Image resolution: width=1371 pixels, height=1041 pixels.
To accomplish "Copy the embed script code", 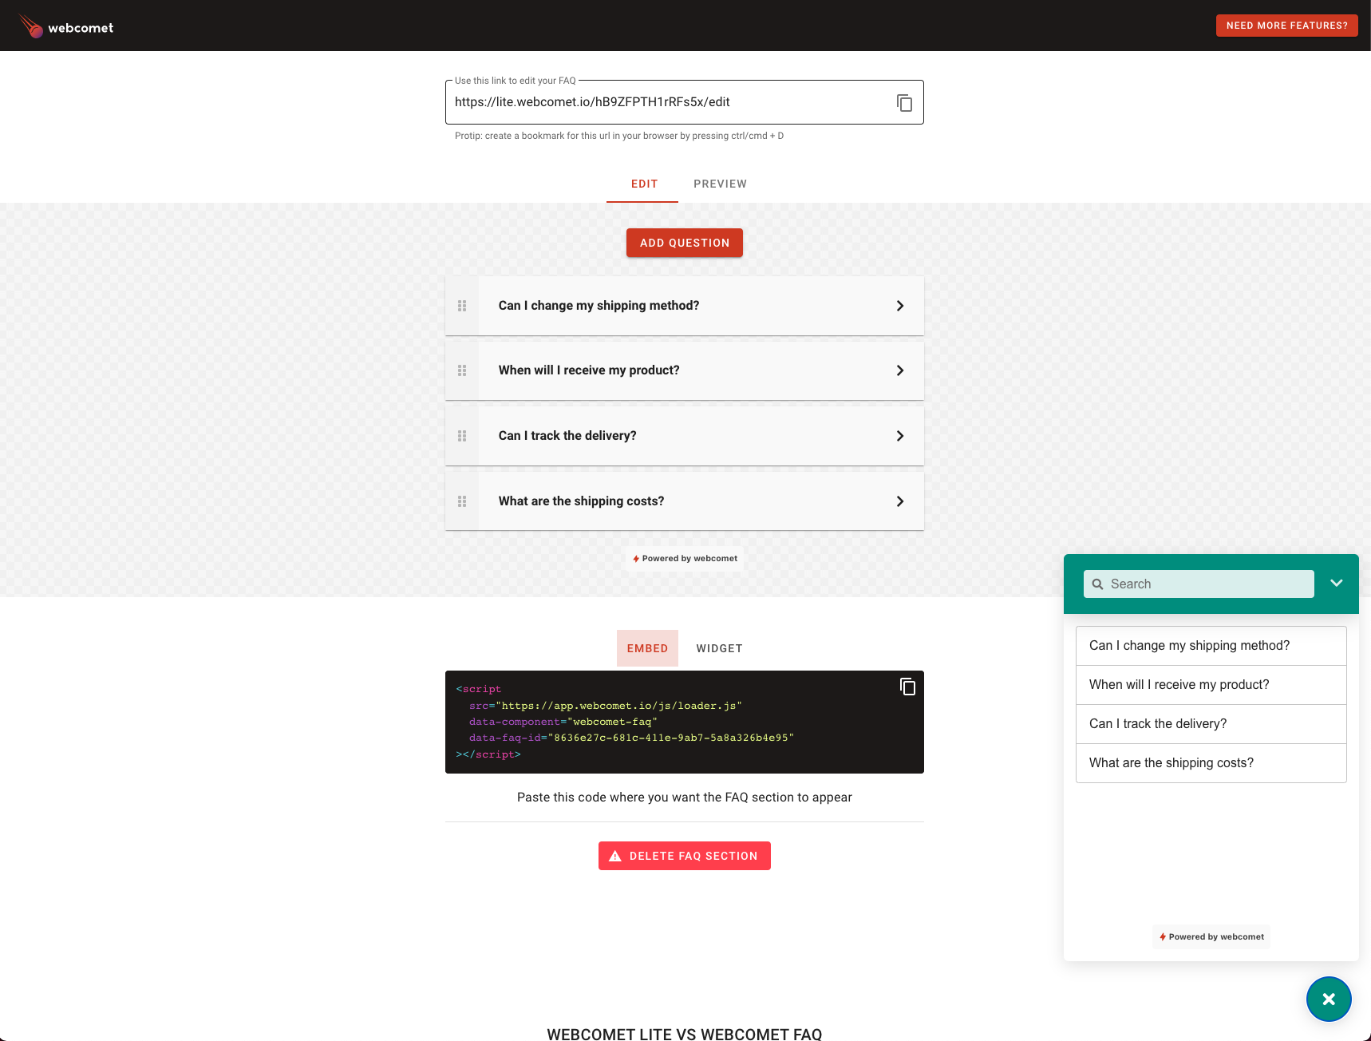I will [907, 687].
